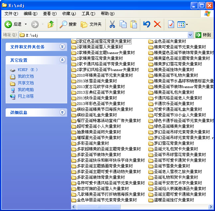
Task: Open the 我的电脑 link
Action: tap(26, 90)
